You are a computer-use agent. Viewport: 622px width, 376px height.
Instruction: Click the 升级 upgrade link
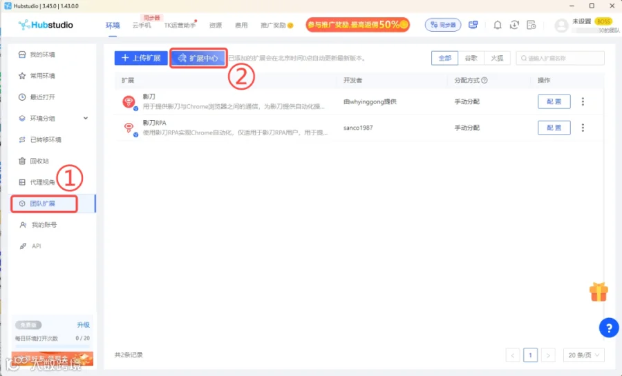point(84,325)
